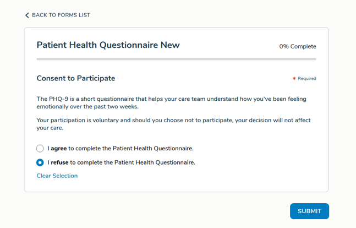This screenshot has height=228, width=356.
Task: Click the 'Consent to Participate' heading
Action: point(76,78)
